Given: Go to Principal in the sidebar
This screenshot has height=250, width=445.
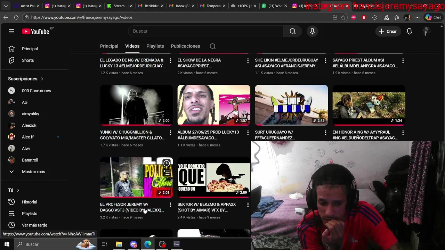Looking at the screenshot, I should (30, 49).
